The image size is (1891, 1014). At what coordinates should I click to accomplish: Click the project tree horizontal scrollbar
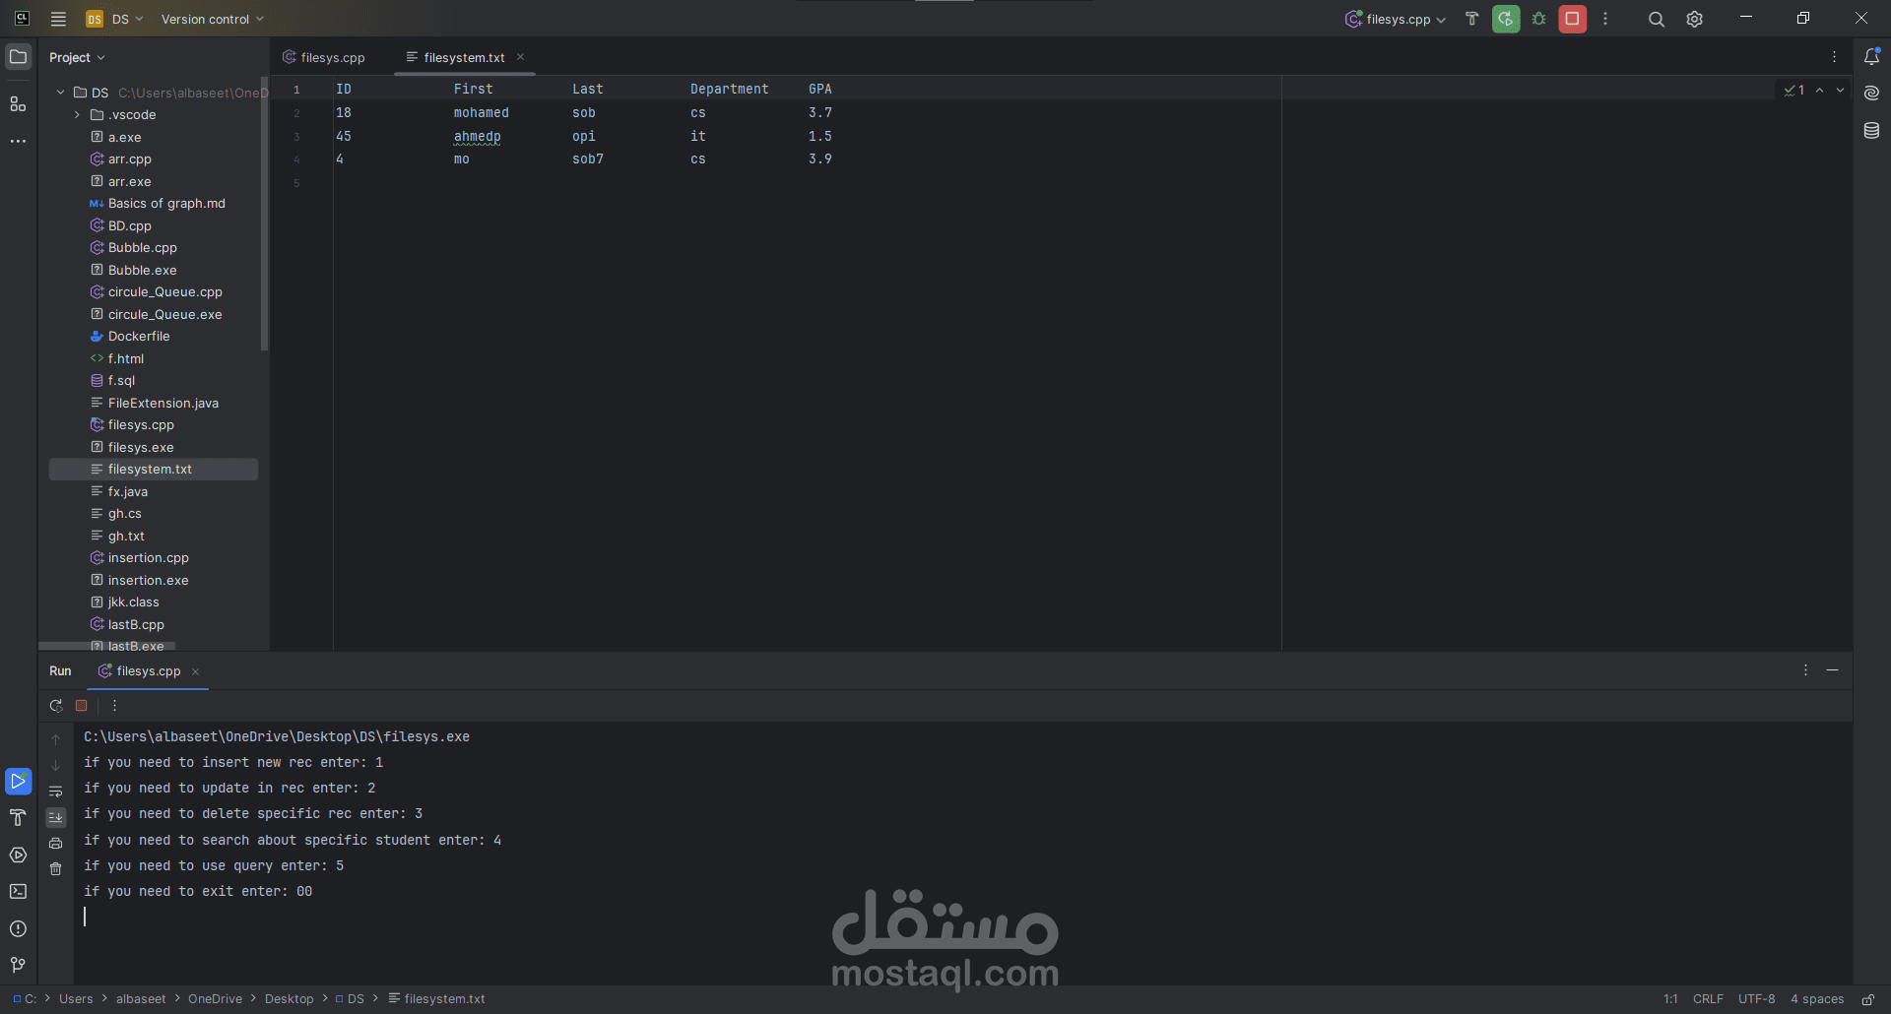[106, 646]
